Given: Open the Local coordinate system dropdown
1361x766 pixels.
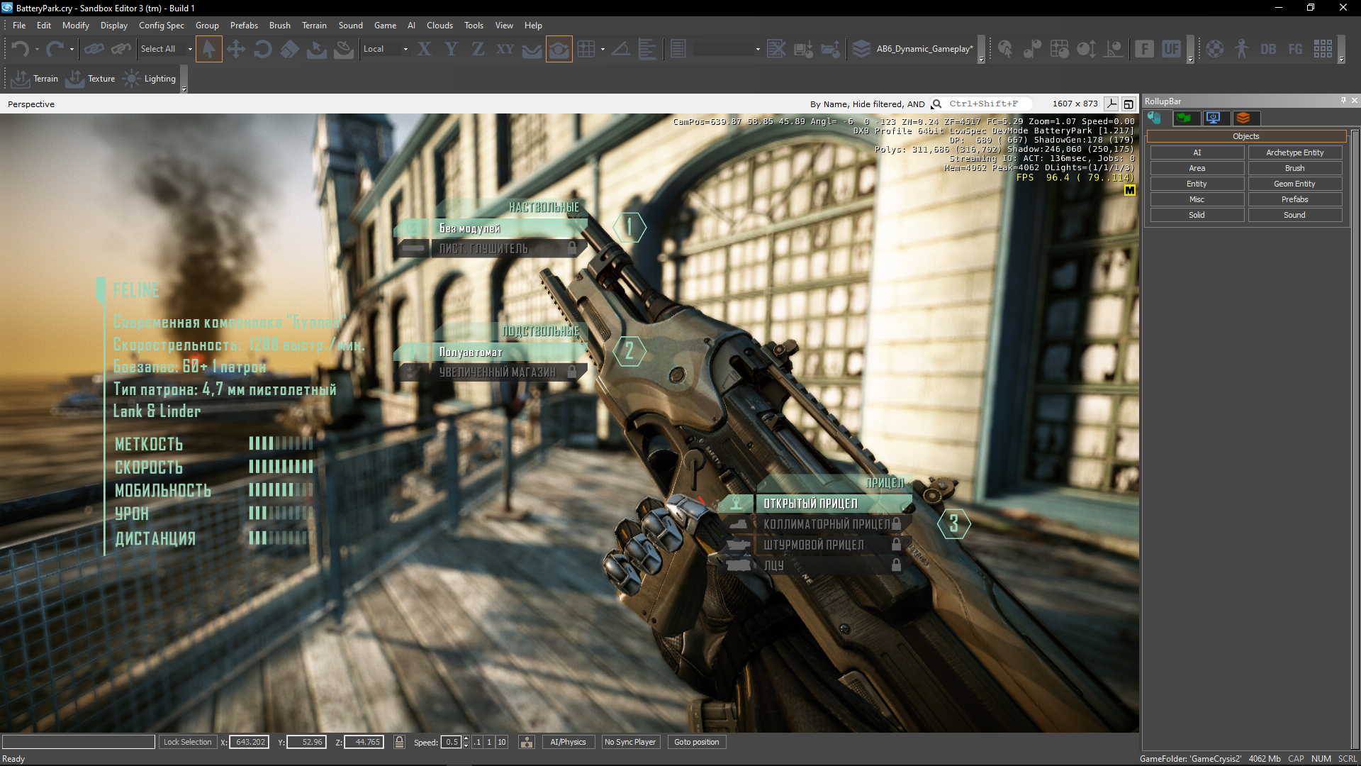Looking at the screenshot, I should click(x=405, y=49).
